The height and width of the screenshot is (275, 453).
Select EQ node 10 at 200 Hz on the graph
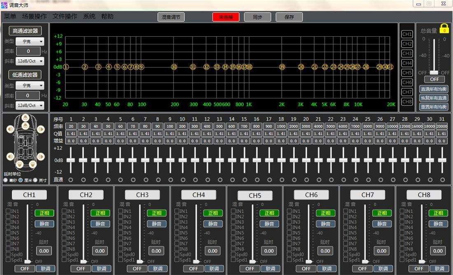point(174,67)
